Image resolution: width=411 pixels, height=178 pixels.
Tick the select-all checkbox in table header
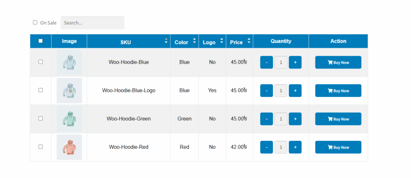pyautogui.click(x=41, y=41)
